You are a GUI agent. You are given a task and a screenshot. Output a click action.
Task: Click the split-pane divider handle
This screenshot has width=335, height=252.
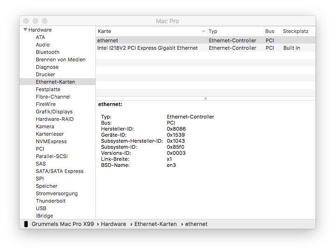[x=206, y=99]
